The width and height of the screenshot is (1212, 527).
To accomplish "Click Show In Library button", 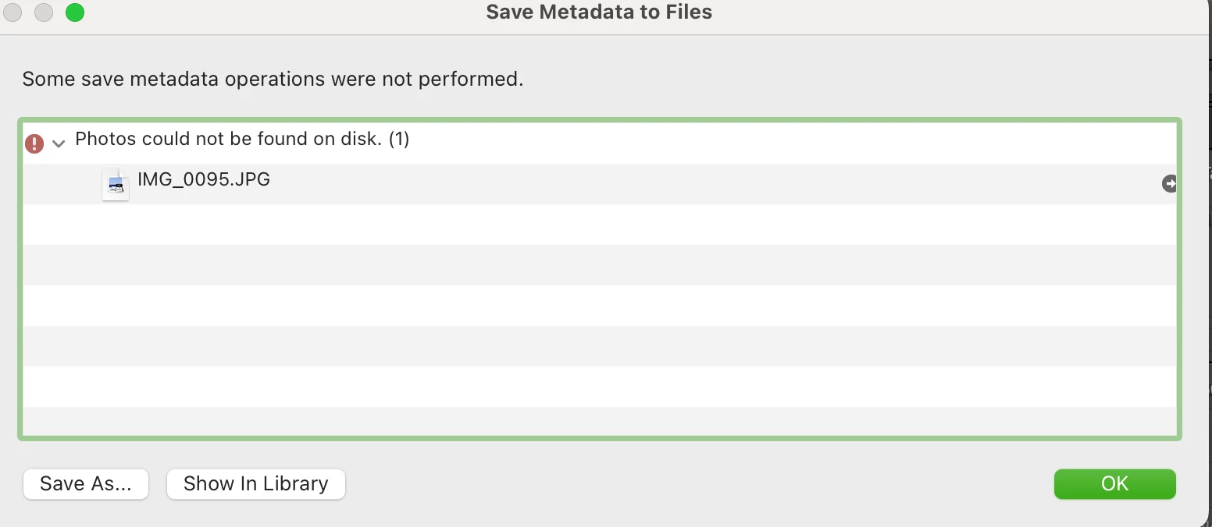I will coord(255,484).
